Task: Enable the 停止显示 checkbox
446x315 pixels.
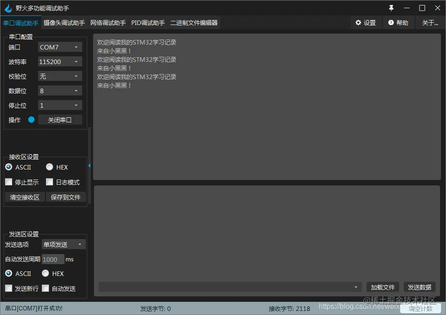Action: tap(8, 182)
